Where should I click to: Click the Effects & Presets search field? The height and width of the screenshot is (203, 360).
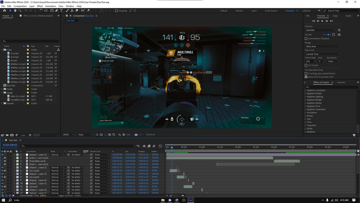click(331, 87)
